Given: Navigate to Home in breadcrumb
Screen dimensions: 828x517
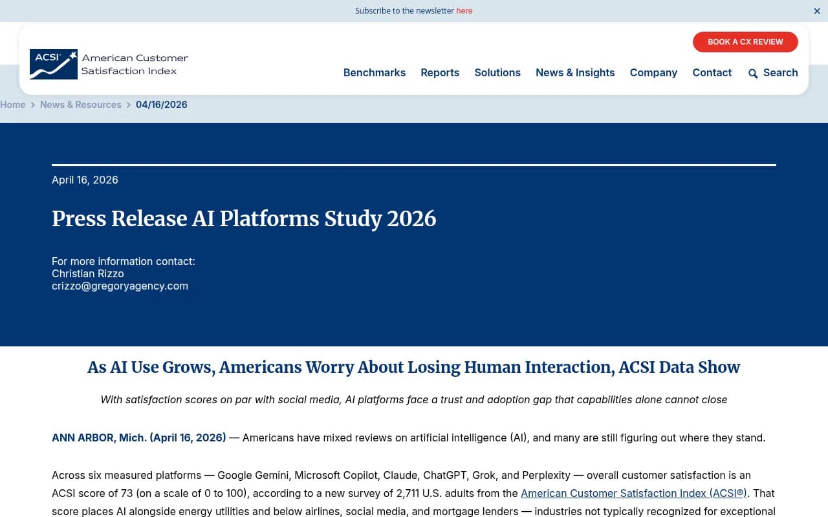Looking at the screenshot, I should [13, 105].
